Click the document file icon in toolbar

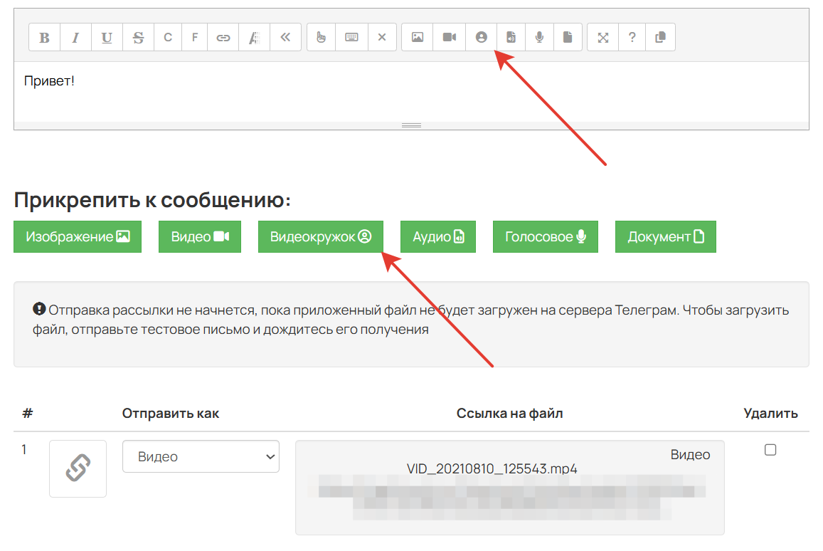(x=568, y=37)
